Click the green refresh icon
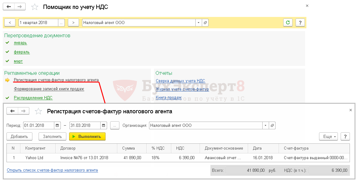Viewport: 357px width, 181px height. pos(288,22)
